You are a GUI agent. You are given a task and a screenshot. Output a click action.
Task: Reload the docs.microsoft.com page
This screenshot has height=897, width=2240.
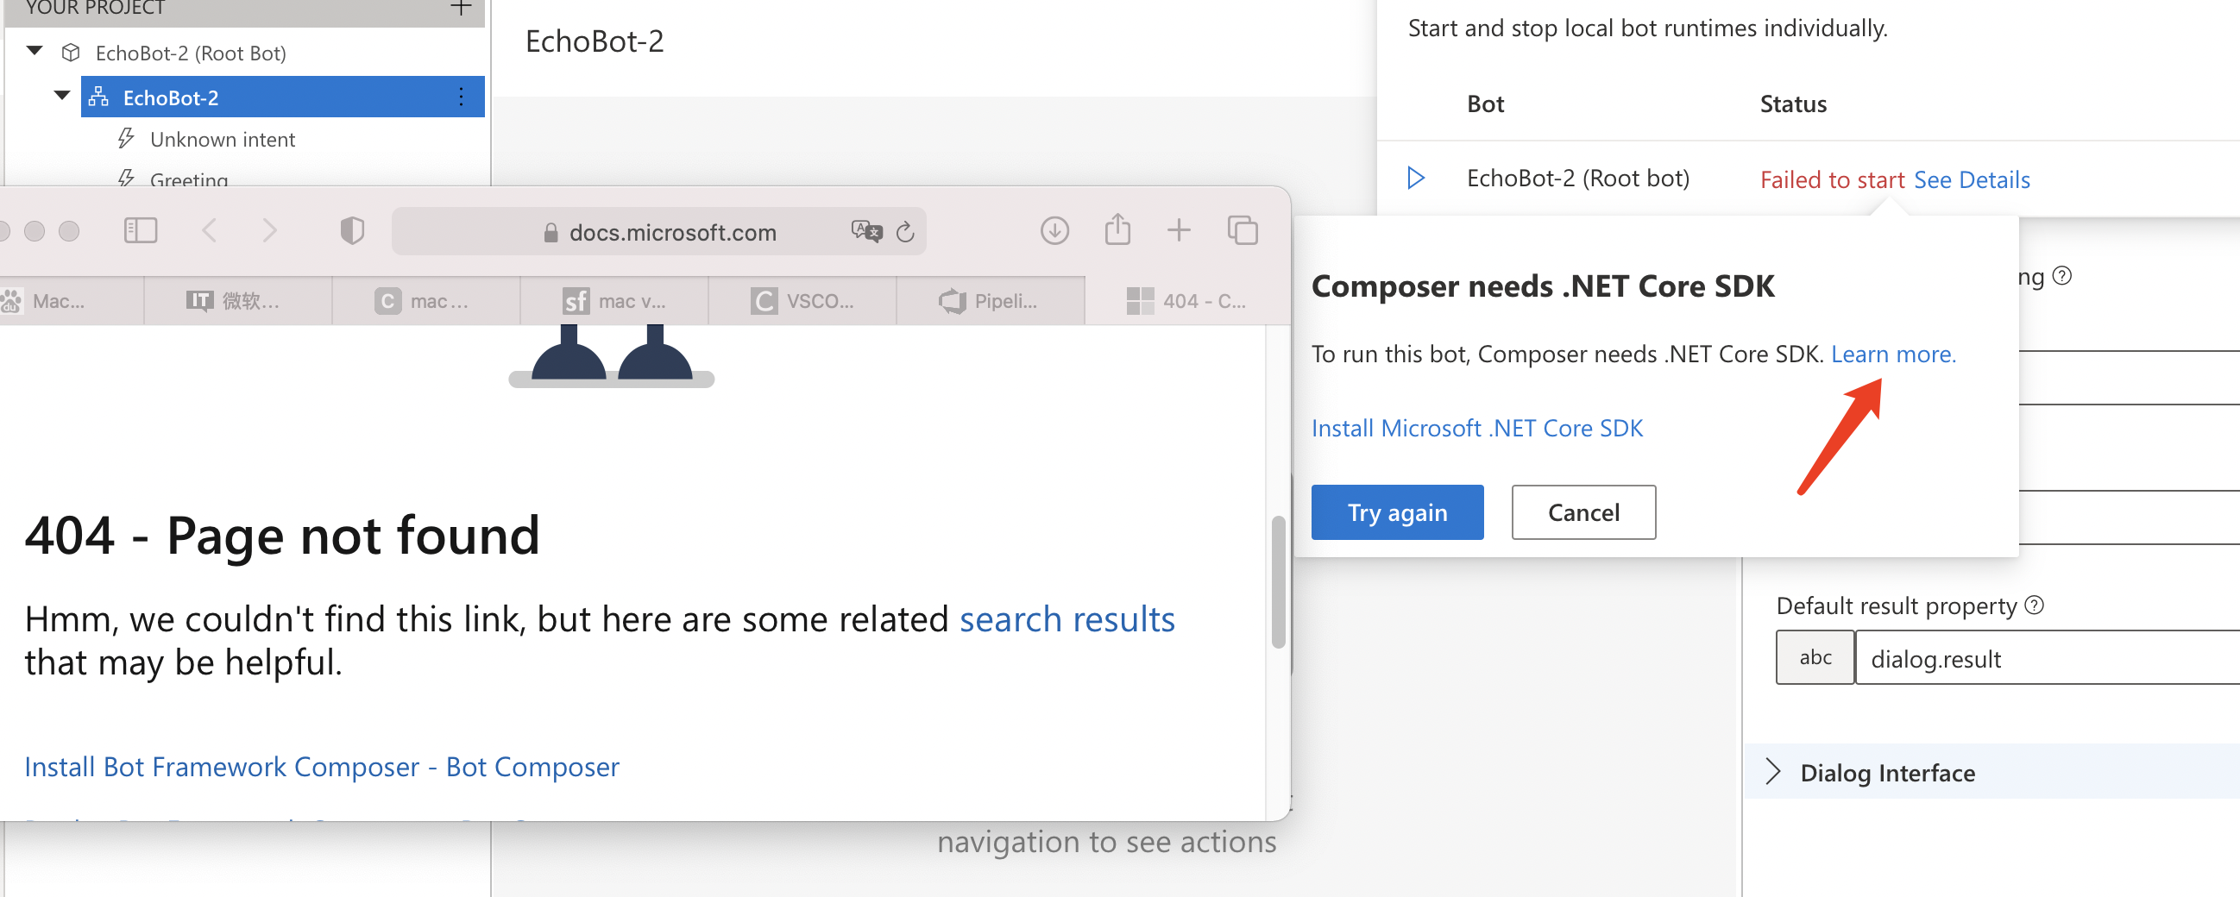[x=905, y=231]
